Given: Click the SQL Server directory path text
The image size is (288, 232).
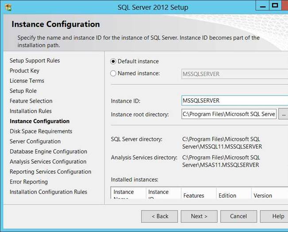Looking at the screenshot, I should click(222, 143).
